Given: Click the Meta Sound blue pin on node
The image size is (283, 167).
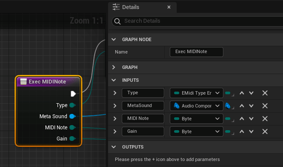Looking at the screenshot, I should pyautogui.click(x=72, y=116).
